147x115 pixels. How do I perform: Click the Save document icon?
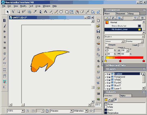pos(98,31)
